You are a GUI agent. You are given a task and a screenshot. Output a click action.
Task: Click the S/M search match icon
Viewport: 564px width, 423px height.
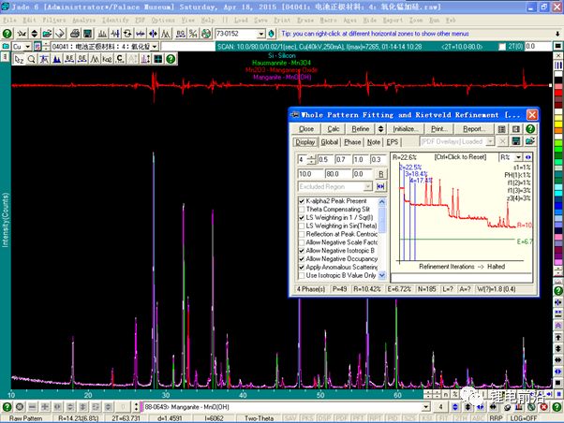point(193,34)
